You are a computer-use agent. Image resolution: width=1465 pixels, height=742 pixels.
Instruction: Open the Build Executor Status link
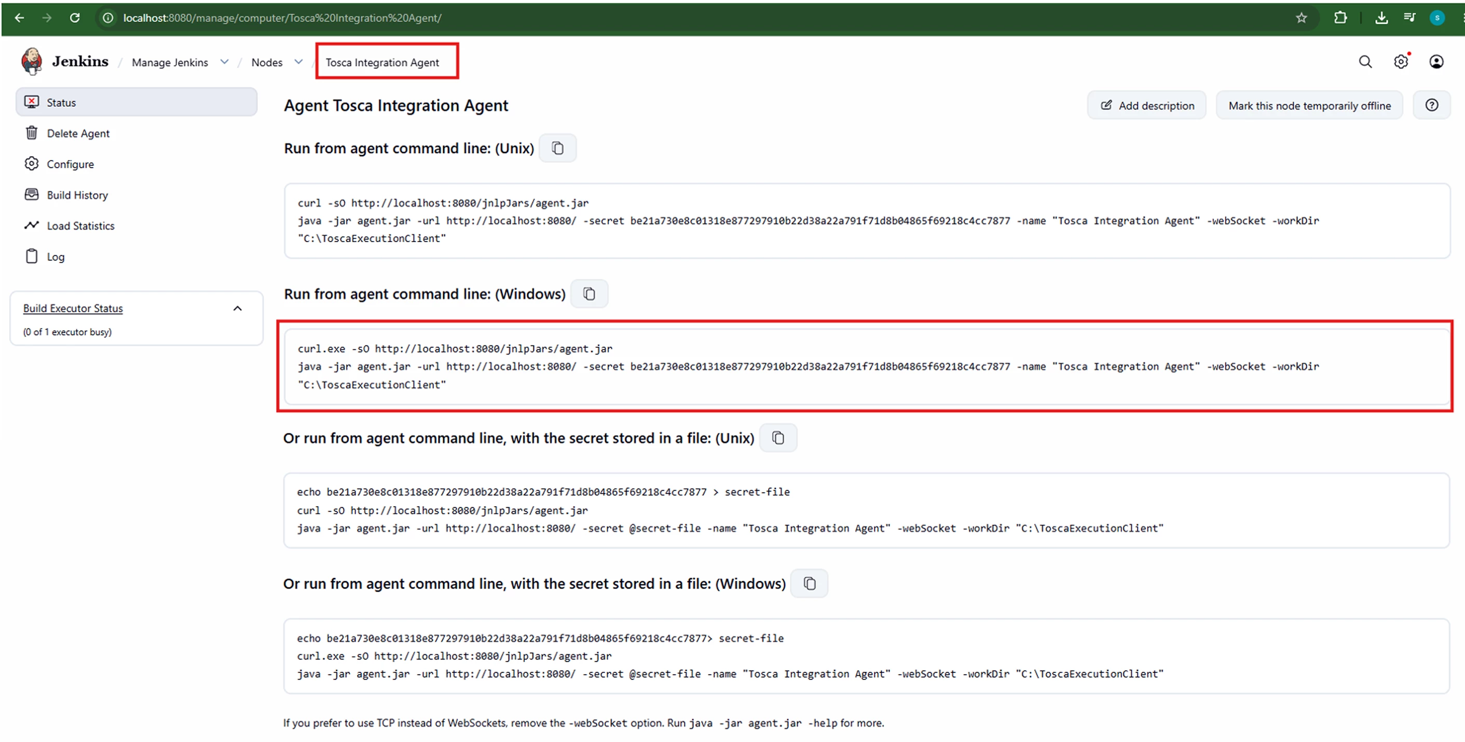click(73, 309)
